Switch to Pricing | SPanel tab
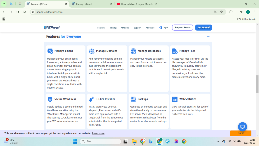259x146 pixels. coord(92,4)
